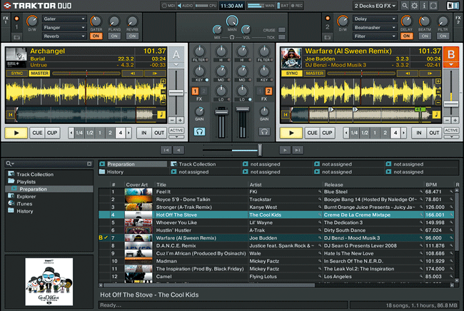Click the Deck A headphone cue icon
464x311 pixels.
[200, 132]
